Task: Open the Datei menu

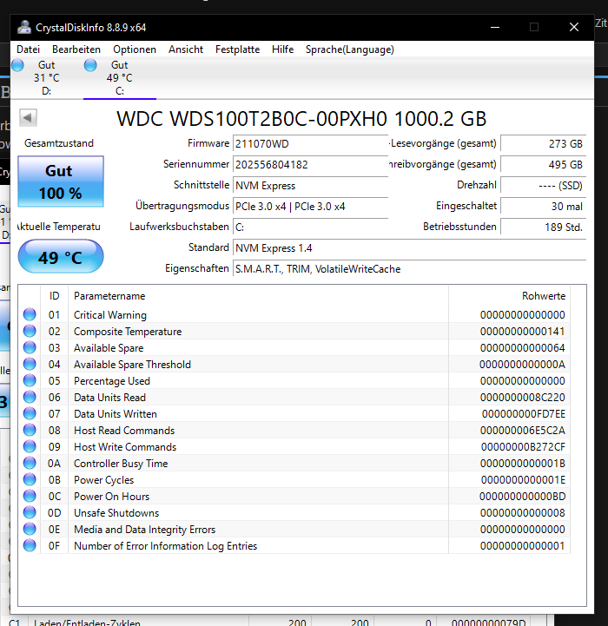Action: click(28, 49)
